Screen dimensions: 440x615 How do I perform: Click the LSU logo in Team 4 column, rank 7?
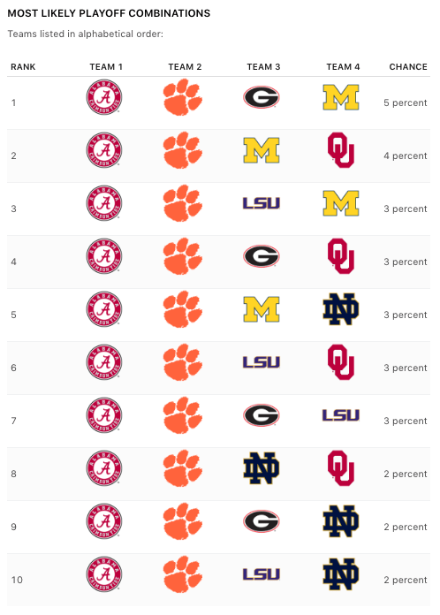tap(341, 415)
